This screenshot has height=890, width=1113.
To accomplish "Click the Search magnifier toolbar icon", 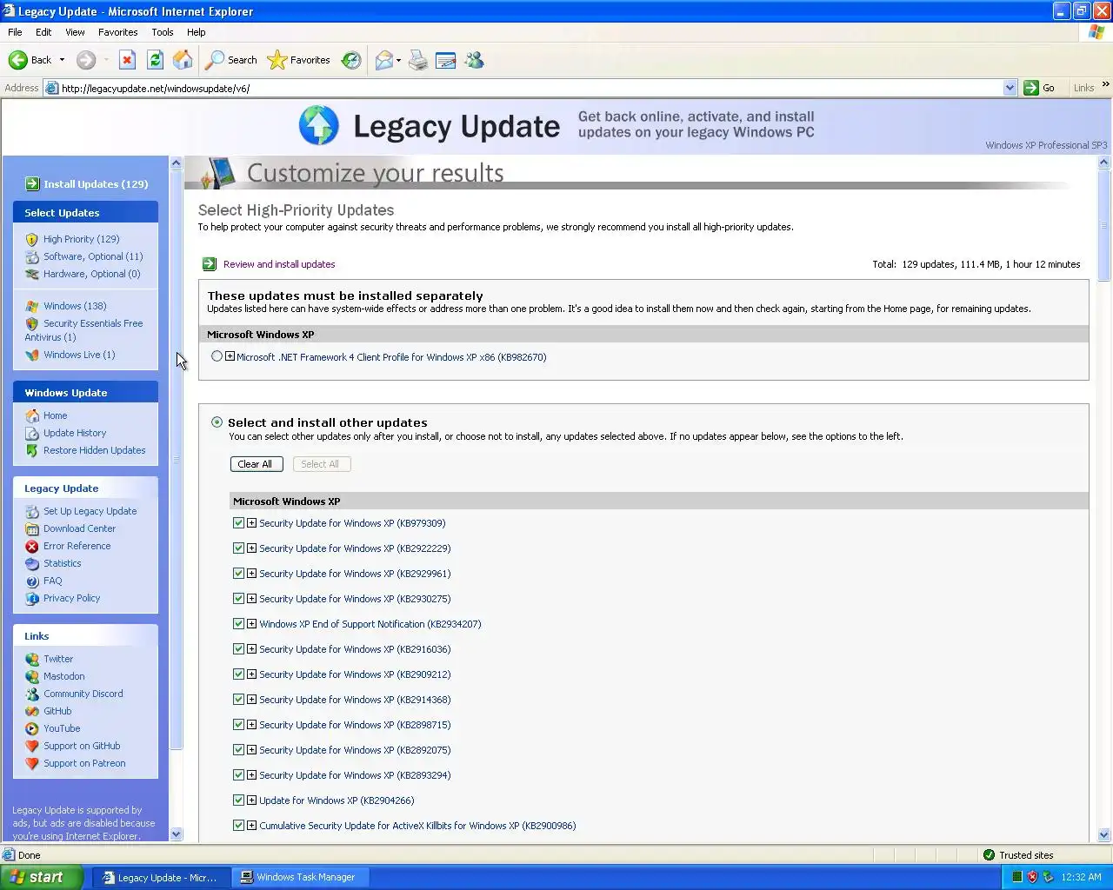I will 215,60.
